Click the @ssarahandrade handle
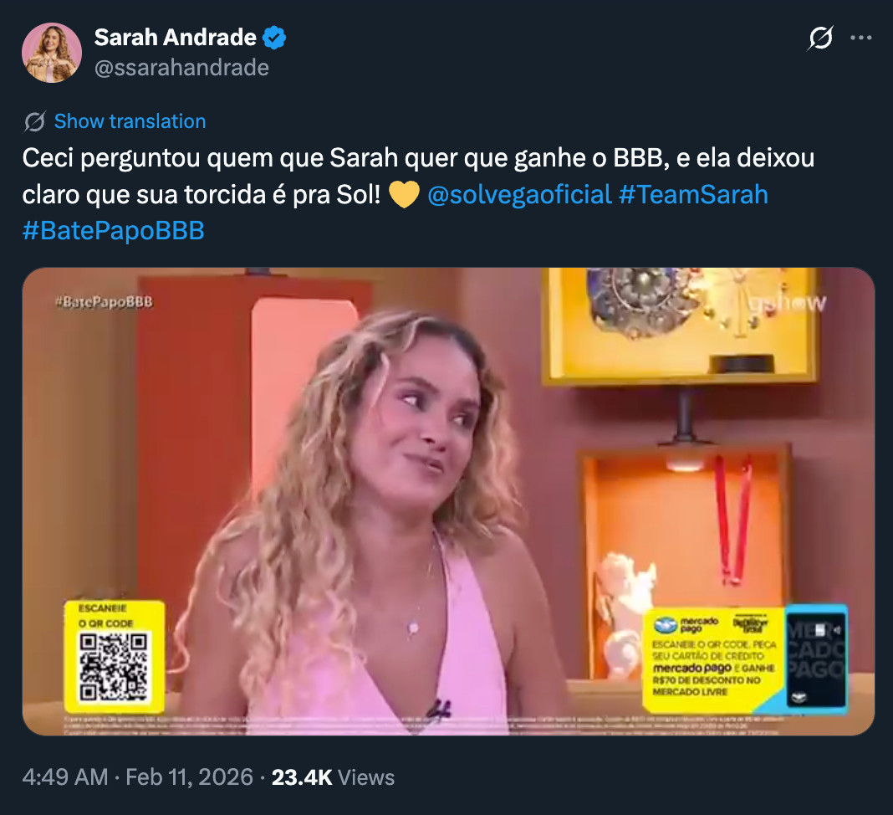Image resolution: width=893 pixels, height=815 pixels. coord(181,68)
